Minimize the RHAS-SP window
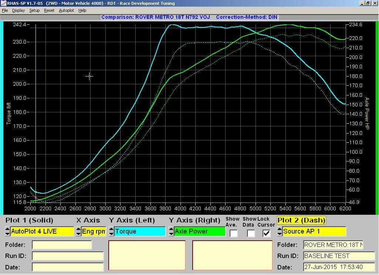The image size is (379, 275). [361, 3]
